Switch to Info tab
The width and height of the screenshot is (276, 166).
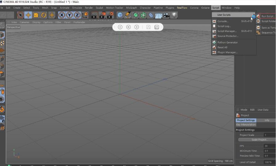click(267, 120)
